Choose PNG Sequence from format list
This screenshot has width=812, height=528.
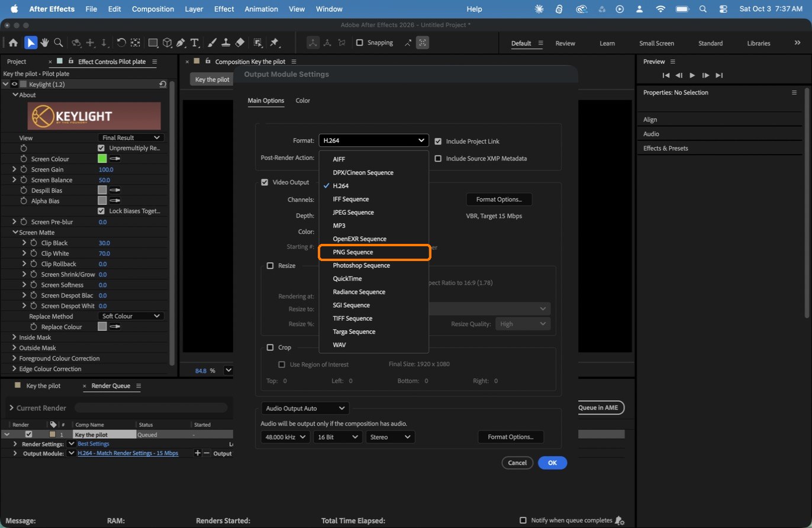tap(373, 252)
